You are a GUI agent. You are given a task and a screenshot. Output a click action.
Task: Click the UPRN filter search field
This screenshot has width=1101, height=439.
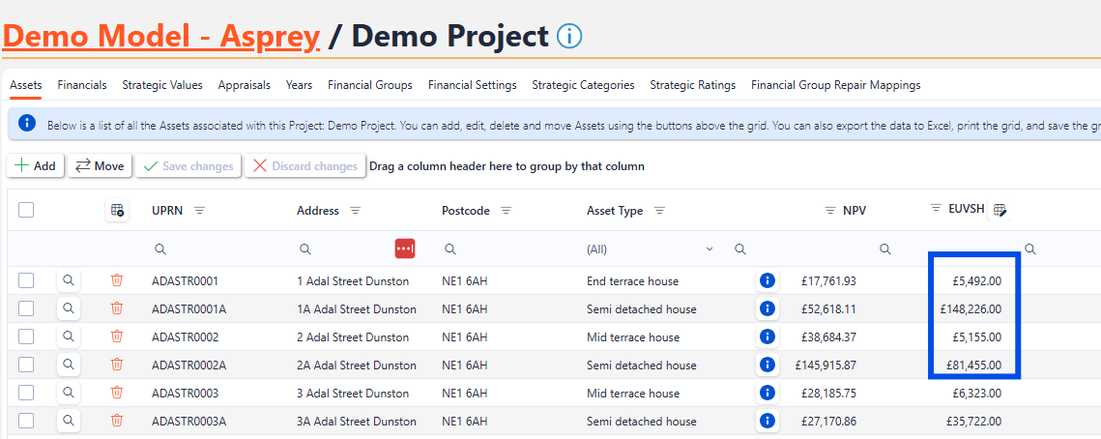click(217, 249)
